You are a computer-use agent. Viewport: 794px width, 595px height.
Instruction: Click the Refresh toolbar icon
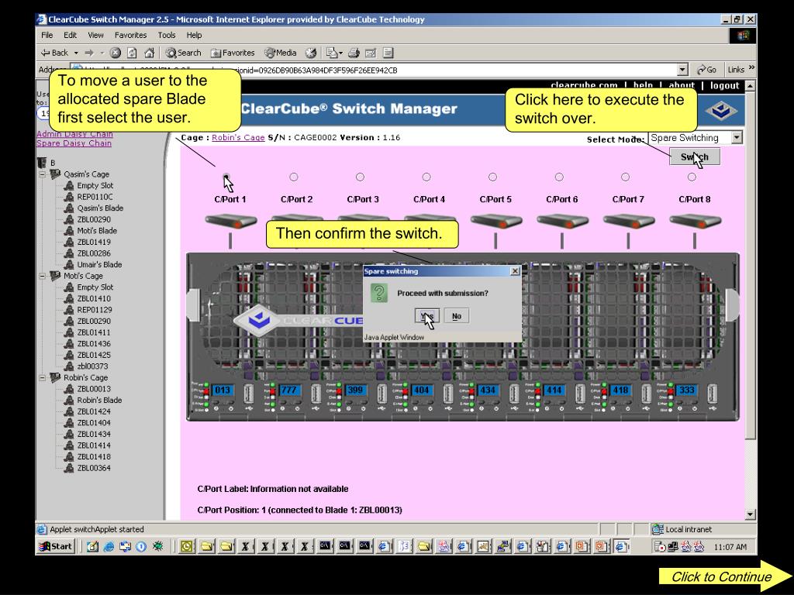pyautogui.click(x=132, y=53)
